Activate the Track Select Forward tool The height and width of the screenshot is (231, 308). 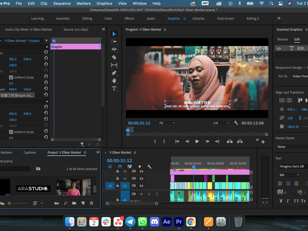tap(114, 42)
